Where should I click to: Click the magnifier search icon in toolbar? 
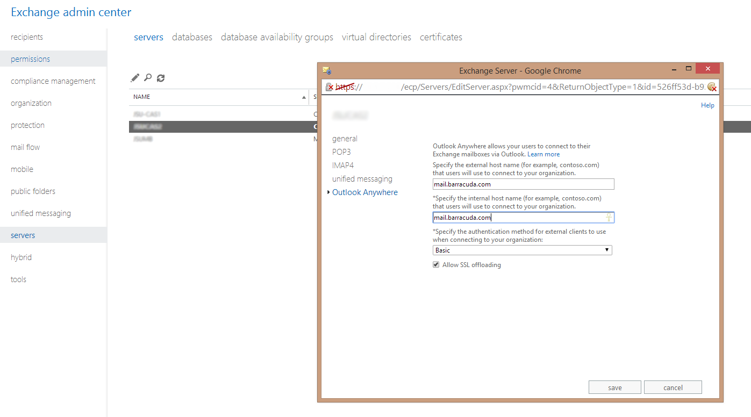point(148,78)
